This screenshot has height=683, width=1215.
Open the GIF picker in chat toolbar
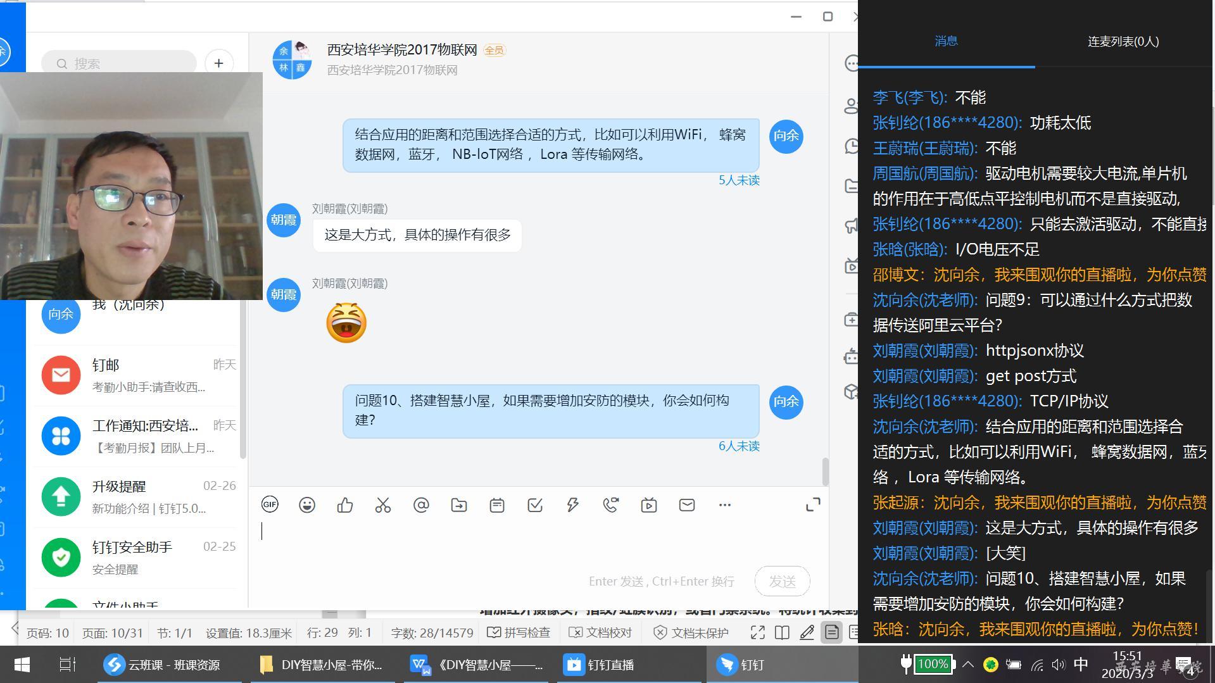(x=270, y=504)
